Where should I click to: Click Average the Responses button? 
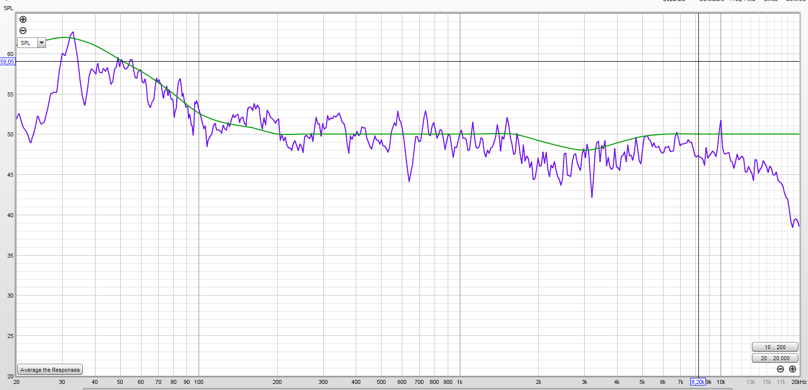coord(50,370)
